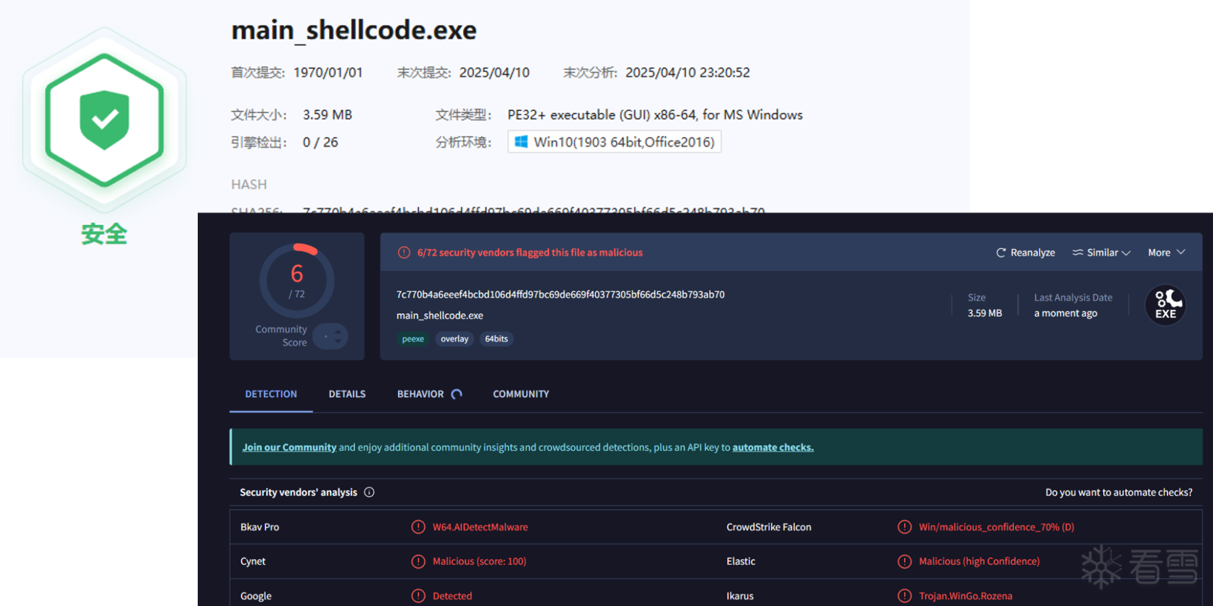Screen dimensions: 1213x606
Task: Click the W64.AIDetectMalware detection result
Action: [x=480, y=527]
